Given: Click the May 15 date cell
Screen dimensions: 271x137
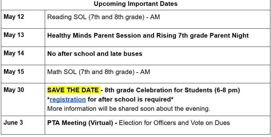Looking at the screenshot, I should pos(14,72).
